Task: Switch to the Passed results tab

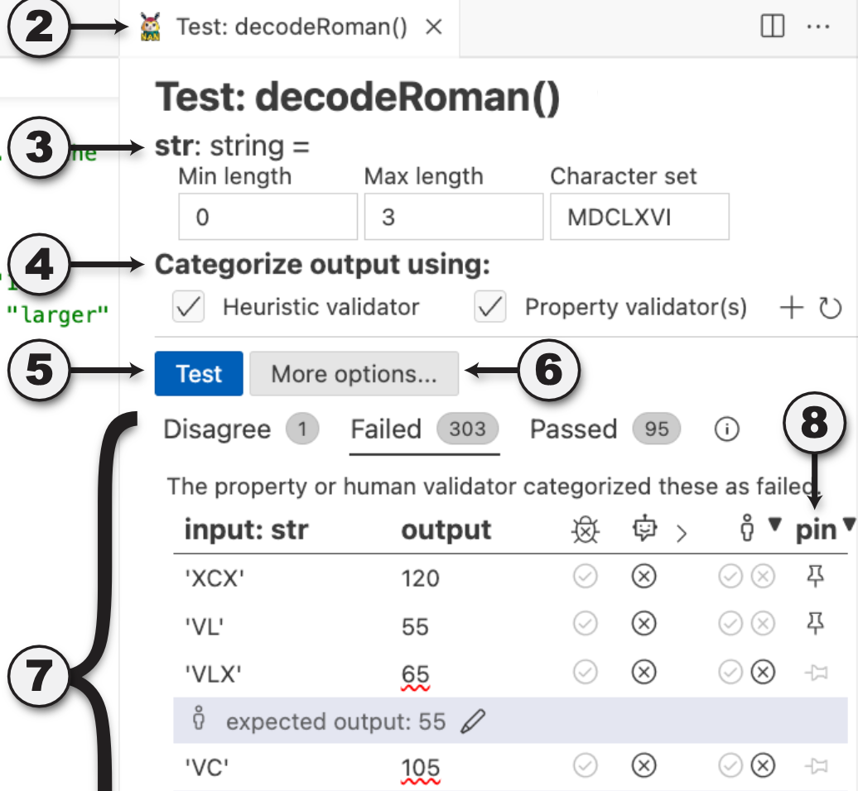Action: (x=605, y=429)
